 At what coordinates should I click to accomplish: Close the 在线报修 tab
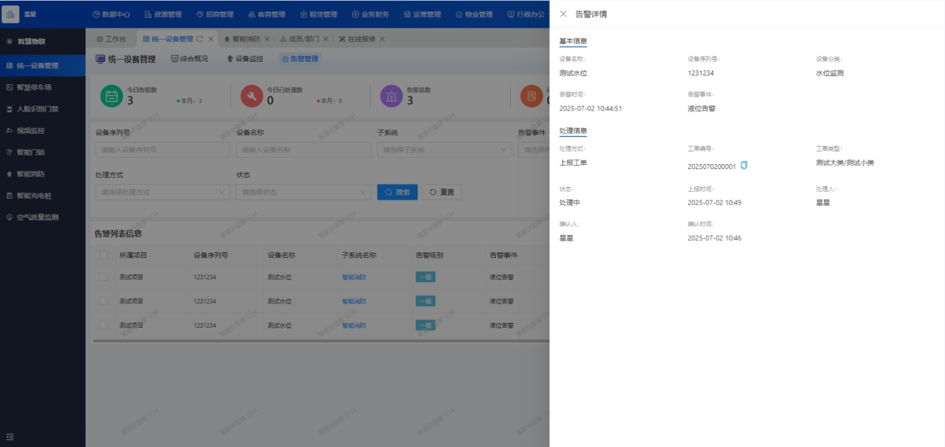click(382, 39)
